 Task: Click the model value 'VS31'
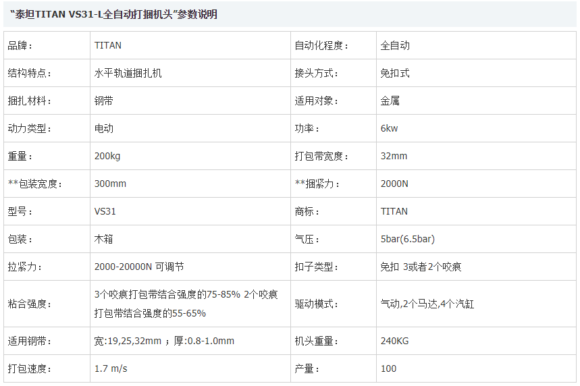pos(105,211)
